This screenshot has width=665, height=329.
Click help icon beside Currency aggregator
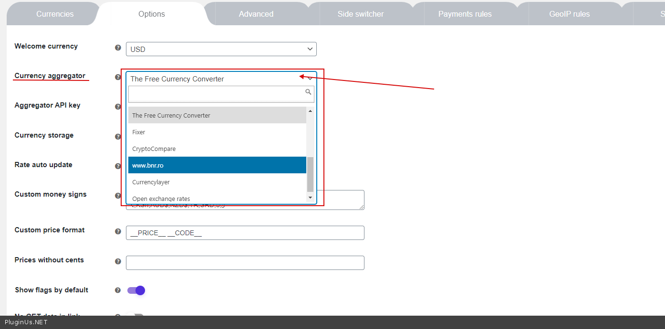coord(118,77)
